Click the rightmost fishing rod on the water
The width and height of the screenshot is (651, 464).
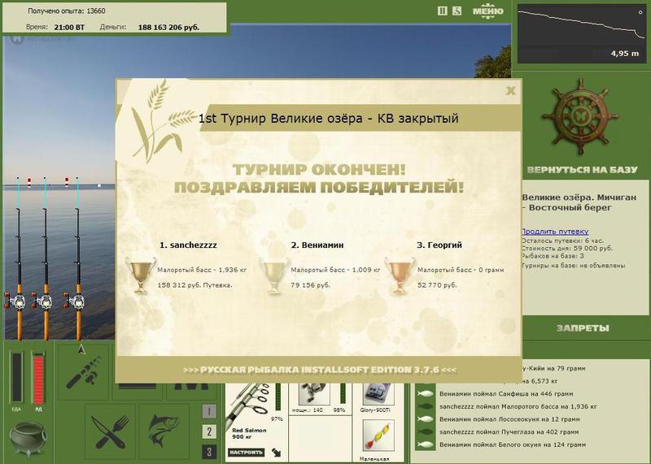77,259
